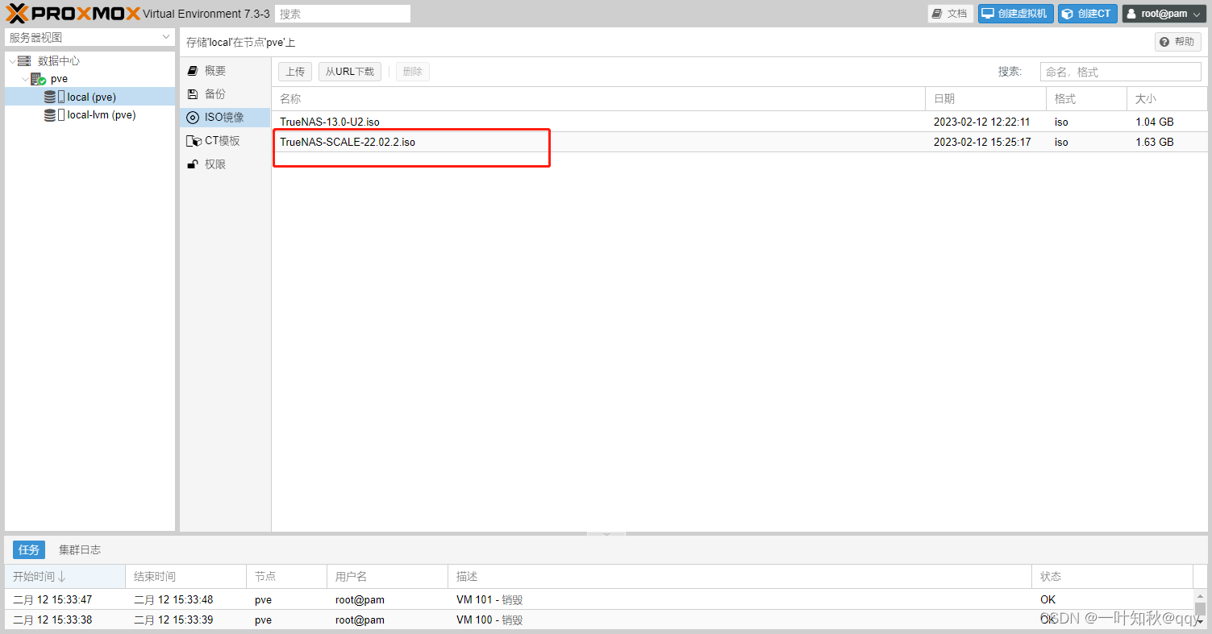
Task: Click the pve server node icon
Action: (38, 79)
